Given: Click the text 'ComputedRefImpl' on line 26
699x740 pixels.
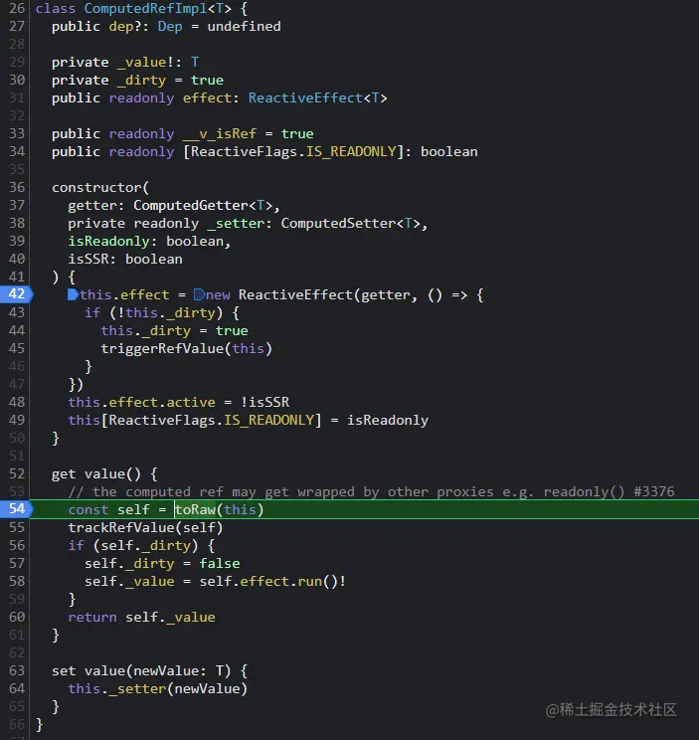Looking at the screenshot, I should (x=145, y=9).
